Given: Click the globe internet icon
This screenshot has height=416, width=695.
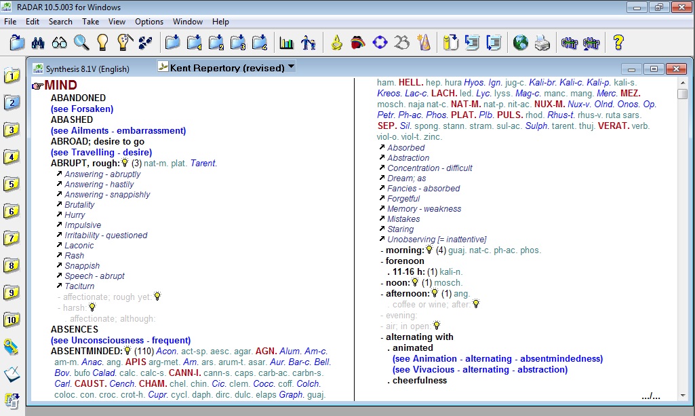Looking at the screenshot, I should coord(520,43).
